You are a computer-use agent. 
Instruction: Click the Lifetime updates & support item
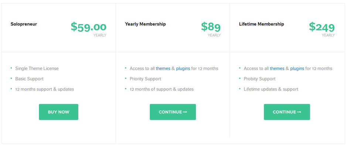(271, 89)
